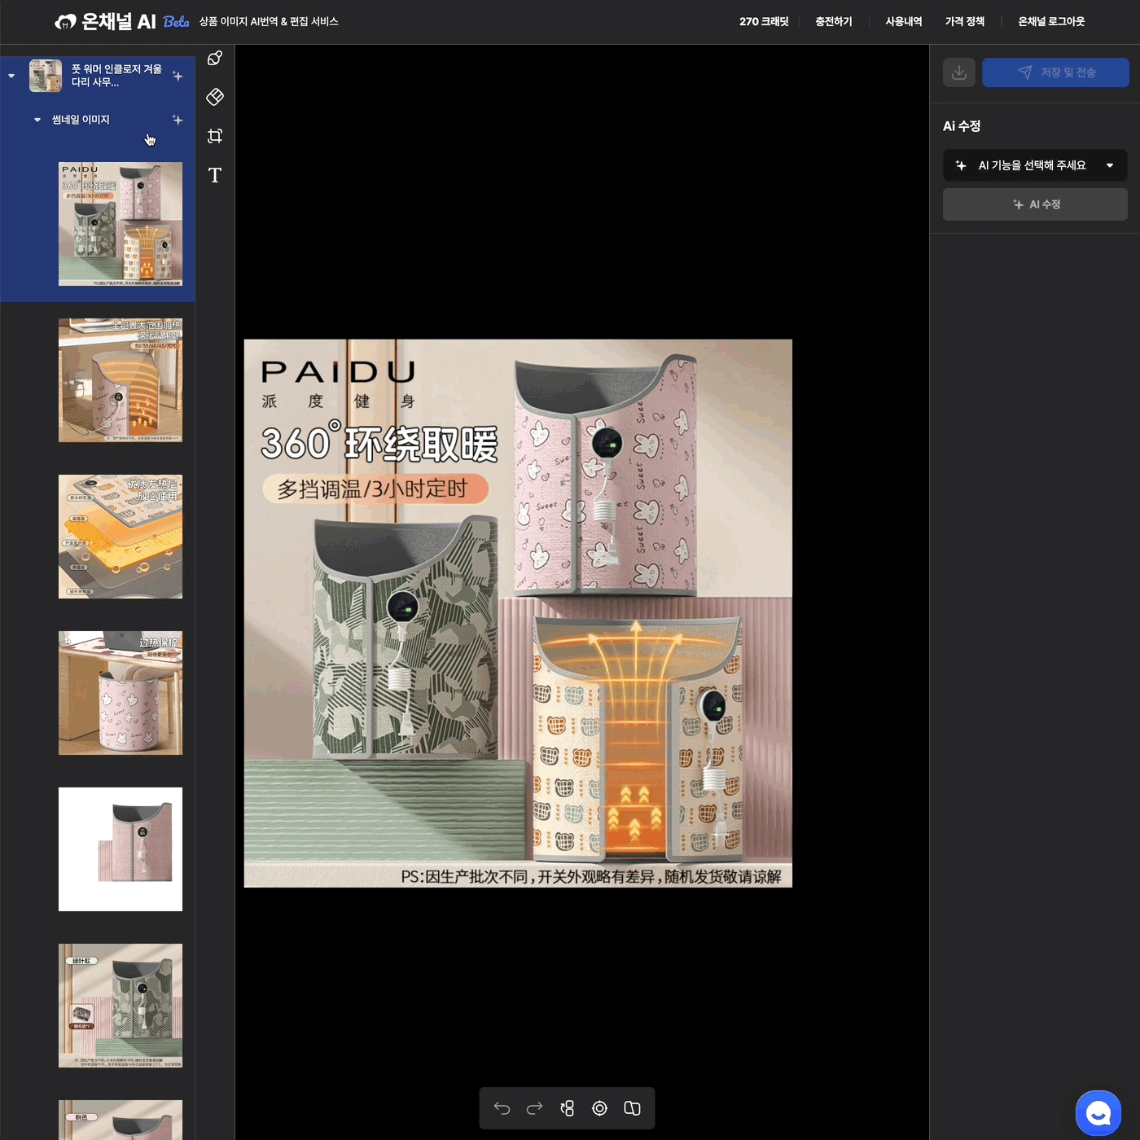
Task: Click the 저장 및 전송 button
Action: point(1055,72)
